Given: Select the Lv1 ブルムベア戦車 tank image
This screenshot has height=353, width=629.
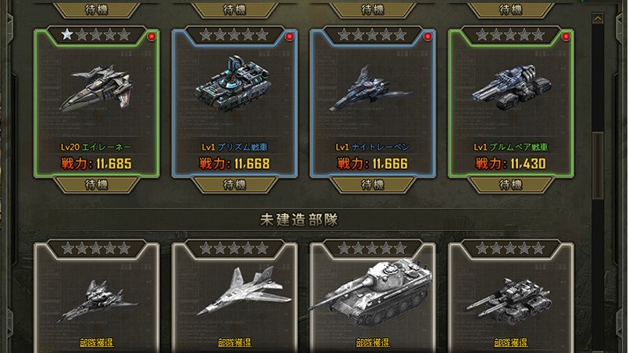Looking at the screenshot, I should [x=510, y=87].
